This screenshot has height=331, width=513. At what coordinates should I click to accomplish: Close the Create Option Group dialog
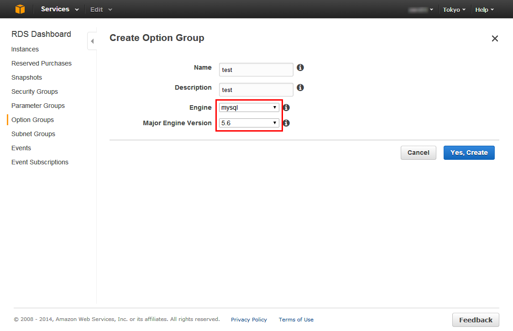click(x=495, y=39)
